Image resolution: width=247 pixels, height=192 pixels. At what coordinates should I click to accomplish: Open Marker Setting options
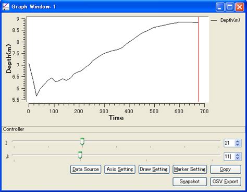190,170
